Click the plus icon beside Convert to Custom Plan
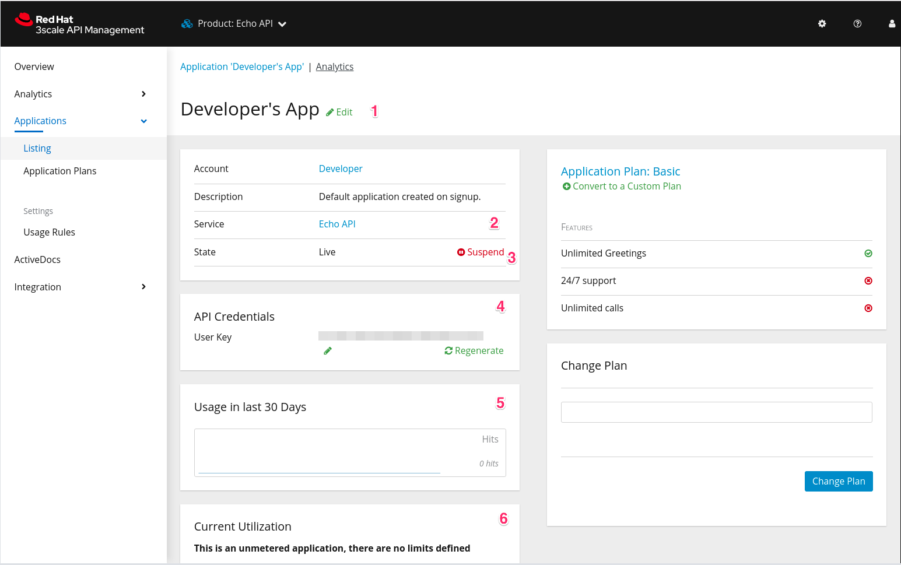This screenshot has width=901, height=565. tap(566, 186)
